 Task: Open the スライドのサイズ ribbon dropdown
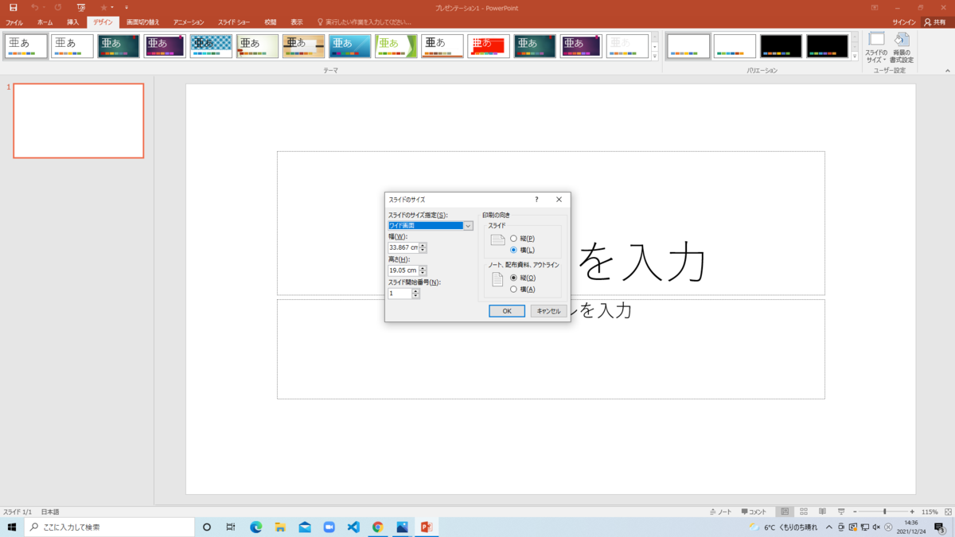tap(878, 48)
